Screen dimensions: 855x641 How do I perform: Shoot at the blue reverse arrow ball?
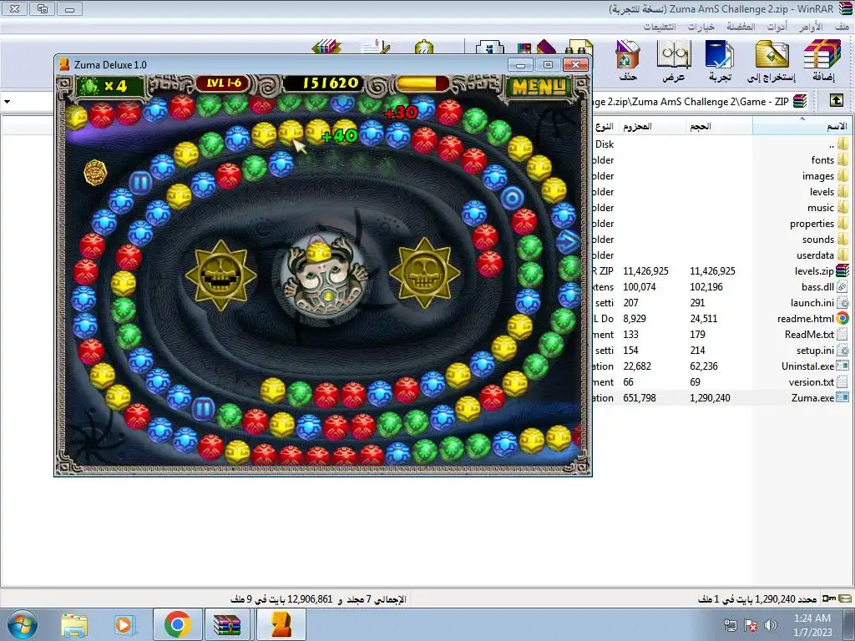568,241
